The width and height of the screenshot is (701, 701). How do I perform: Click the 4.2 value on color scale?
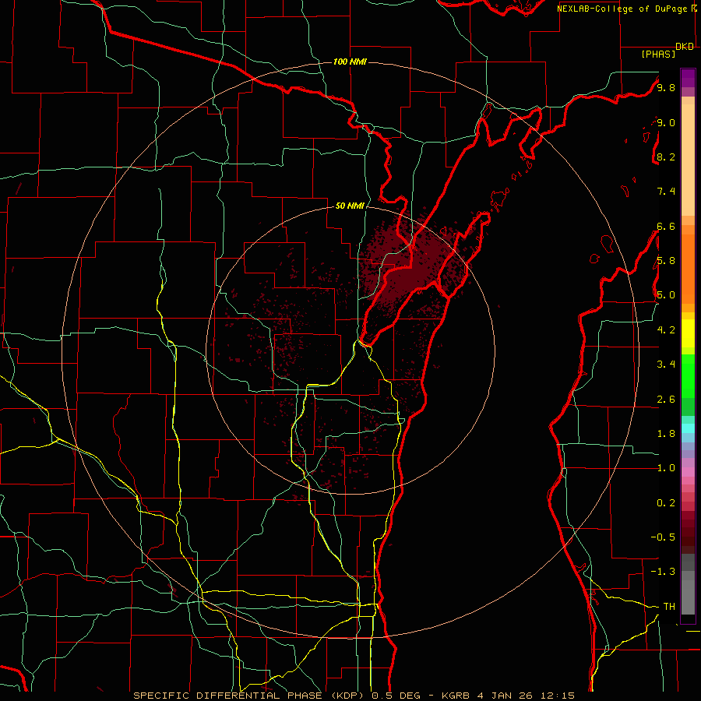(666, 330)
